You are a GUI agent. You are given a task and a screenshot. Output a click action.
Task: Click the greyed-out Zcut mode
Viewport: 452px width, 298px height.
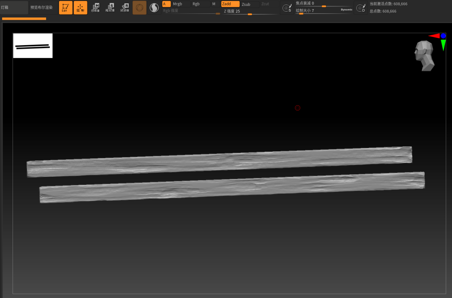[x=265, y=4]
